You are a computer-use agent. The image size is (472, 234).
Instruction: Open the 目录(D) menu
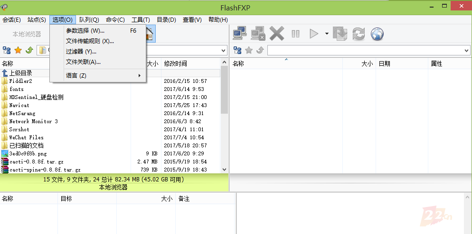(166, 20)
